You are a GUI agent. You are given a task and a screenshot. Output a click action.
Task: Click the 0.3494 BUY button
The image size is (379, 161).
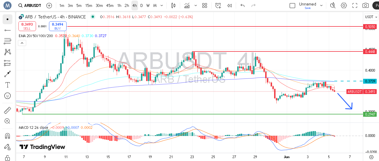click(58, 26)
